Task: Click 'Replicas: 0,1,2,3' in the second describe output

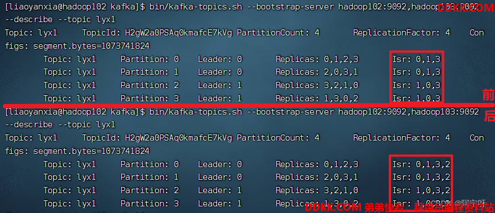Action: tap(317, 164)
